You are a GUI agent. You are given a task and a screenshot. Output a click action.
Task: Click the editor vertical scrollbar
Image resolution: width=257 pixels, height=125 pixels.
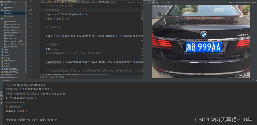pos(142,15)
